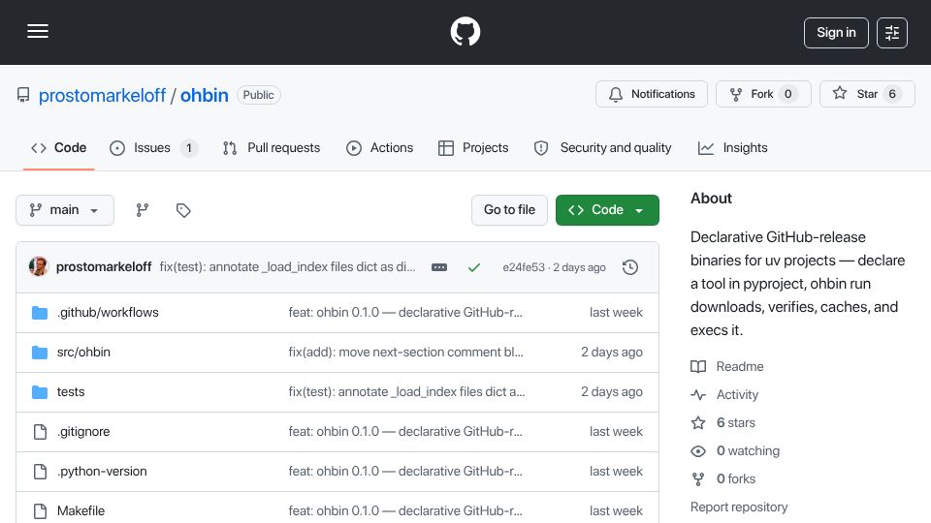Image resolution: width=931 pixels, height=523 pixels.
Task: Open the commit author prostomarkeloff link
Action: pos(104,267)
